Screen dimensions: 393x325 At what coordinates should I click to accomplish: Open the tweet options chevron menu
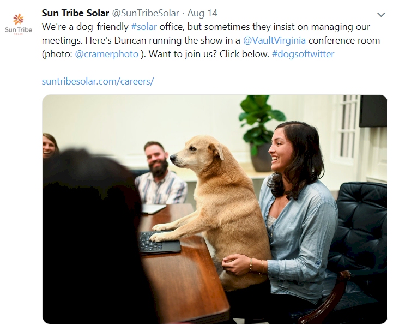point(381,15)
